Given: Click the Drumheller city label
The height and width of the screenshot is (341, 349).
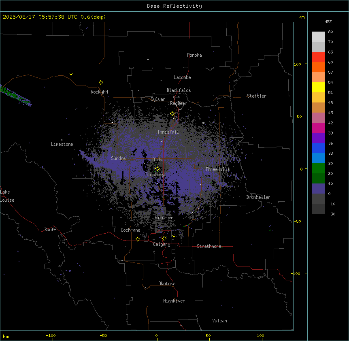Looking at the screenshot, I should click(x=258, y=197).
